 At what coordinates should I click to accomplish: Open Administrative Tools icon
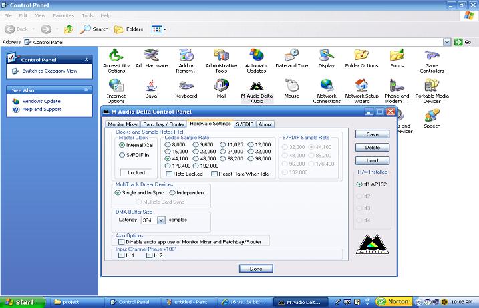(x=222, y=61)
